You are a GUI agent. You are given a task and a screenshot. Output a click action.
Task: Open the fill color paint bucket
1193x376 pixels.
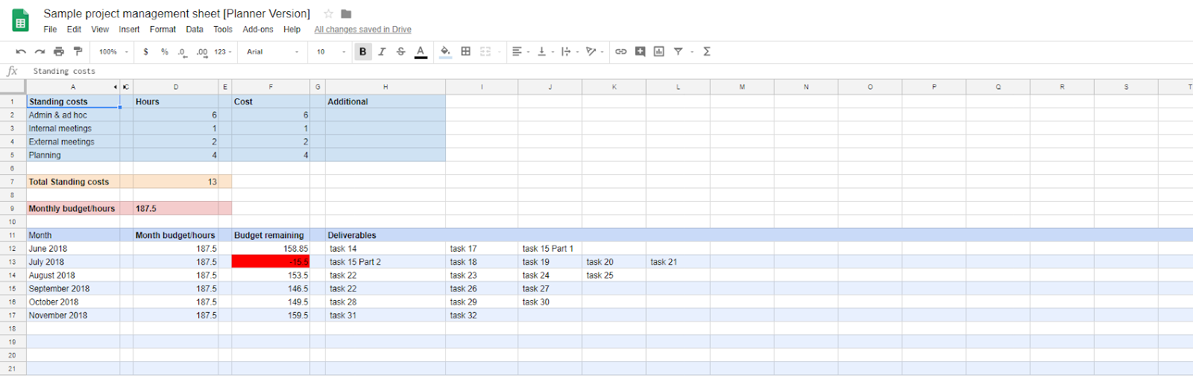pos(445,51)
